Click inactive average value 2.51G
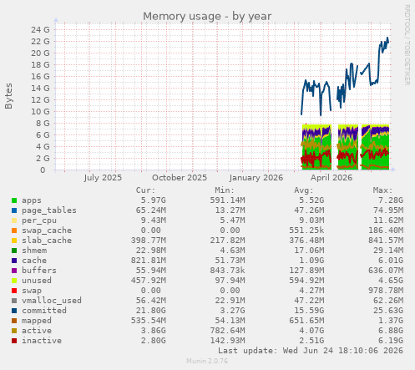415x370 pixels. (x=311, y=341)
